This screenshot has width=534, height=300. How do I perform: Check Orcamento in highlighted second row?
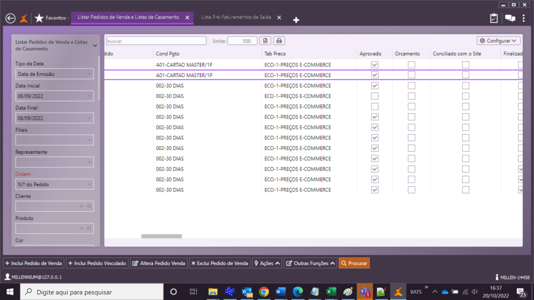pos(411,75)
